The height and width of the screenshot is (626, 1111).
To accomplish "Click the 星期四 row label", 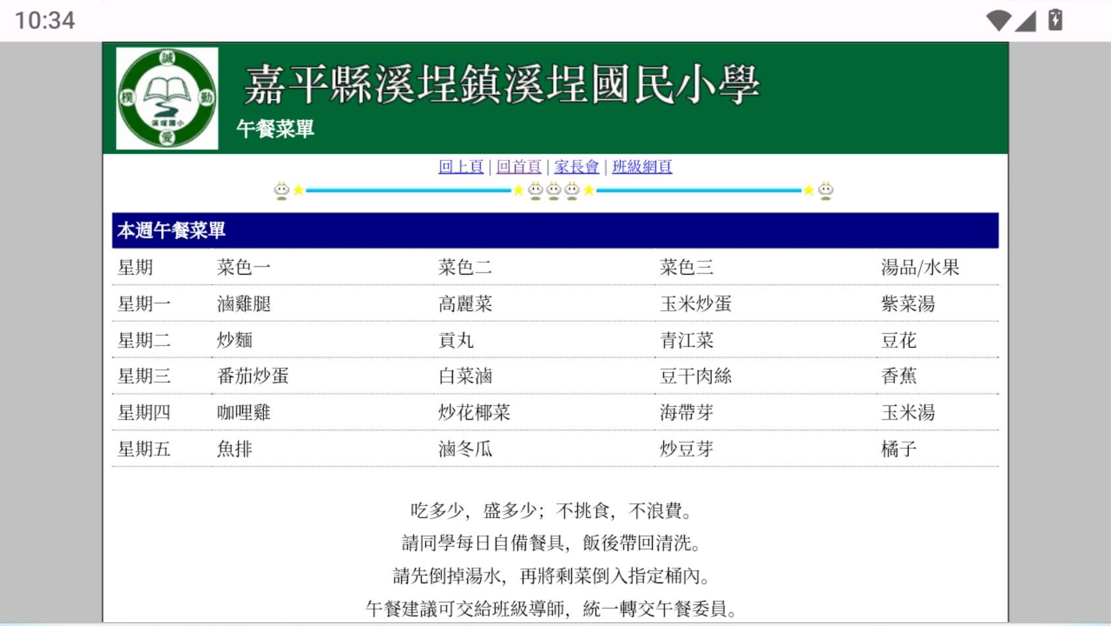I will pyautogui.click(x=144, y=413).
